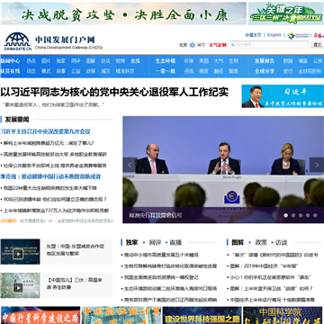Open the 图解 2019年中国经济半年报 article

pyautogui.click(x=264, y=266)
